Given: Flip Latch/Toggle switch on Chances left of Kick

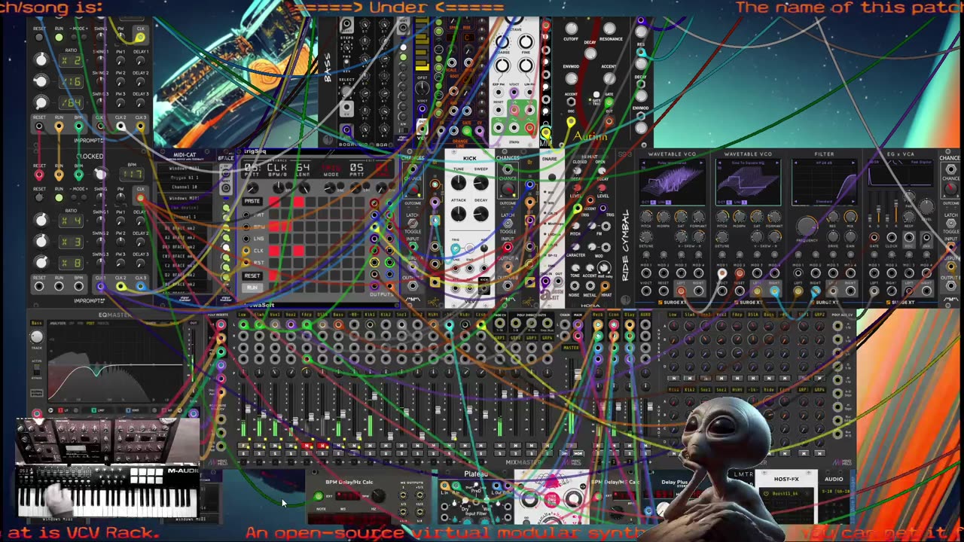Looking at the screenshot, I should [x=411, y=225].
